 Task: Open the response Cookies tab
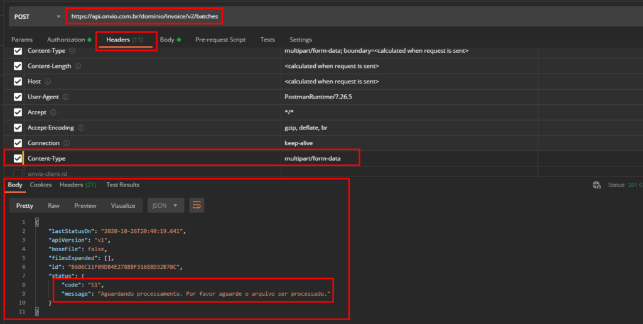[x=41, y=185]
